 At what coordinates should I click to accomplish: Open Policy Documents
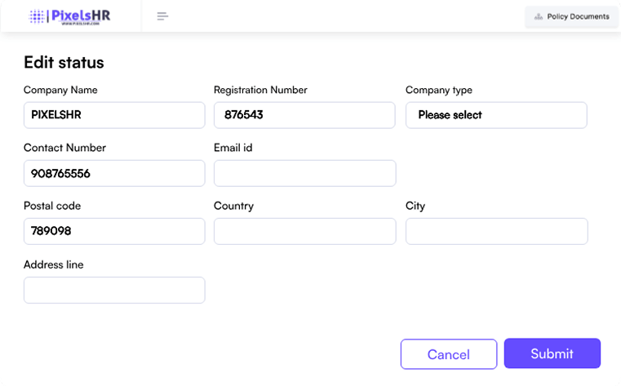coord(571,16)
